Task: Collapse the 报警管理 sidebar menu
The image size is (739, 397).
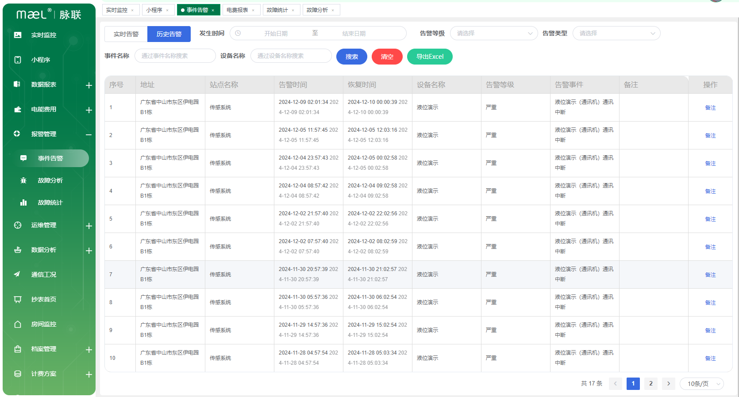Action: [89, 134]
